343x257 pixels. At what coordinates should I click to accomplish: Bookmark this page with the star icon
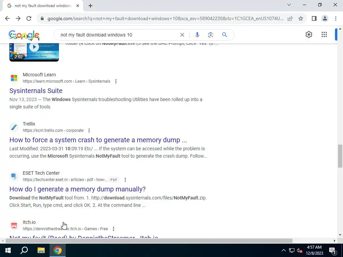(x=301, y=19)
